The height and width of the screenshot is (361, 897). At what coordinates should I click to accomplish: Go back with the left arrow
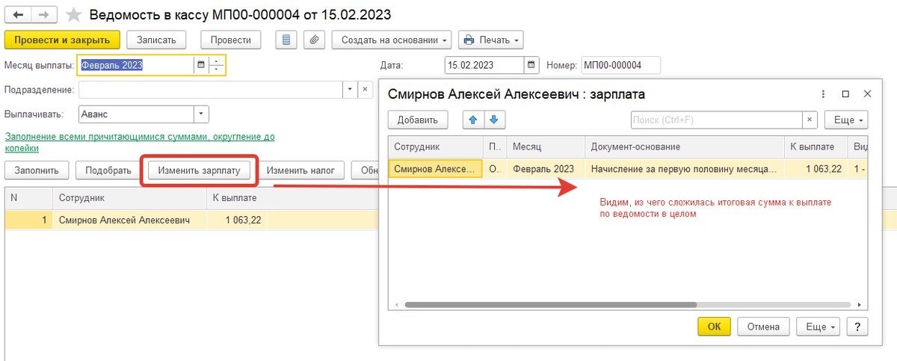pyautogui.click(x=18, y=14)
